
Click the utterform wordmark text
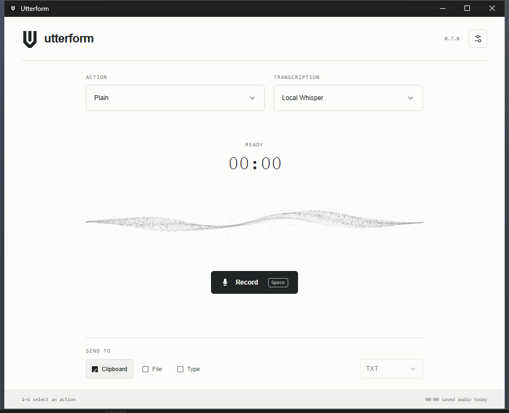point(69,38)
